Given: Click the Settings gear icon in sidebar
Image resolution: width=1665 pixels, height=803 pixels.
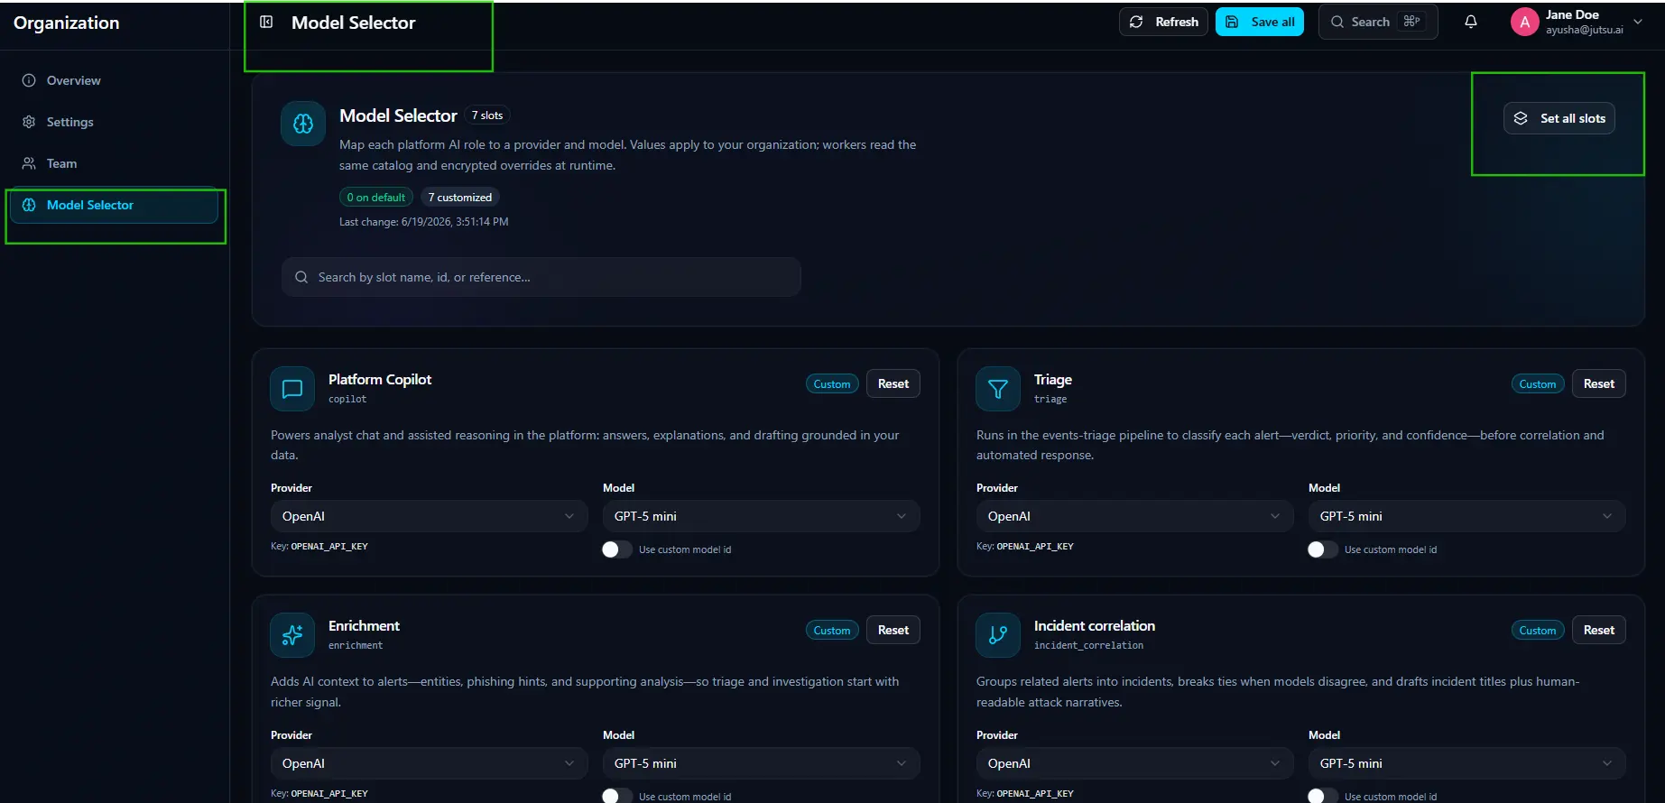Looking at the screenshot, I should 29,122.
